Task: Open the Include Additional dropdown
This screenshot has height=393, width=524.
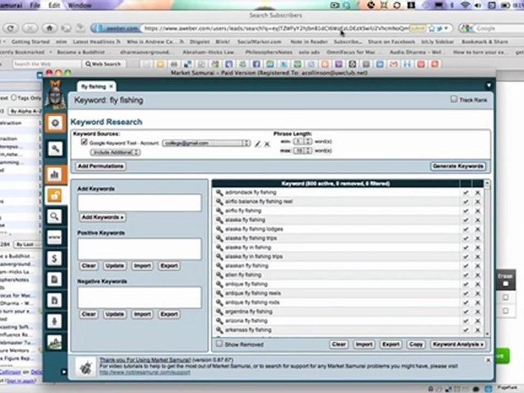Action: (x=115, y=152)
